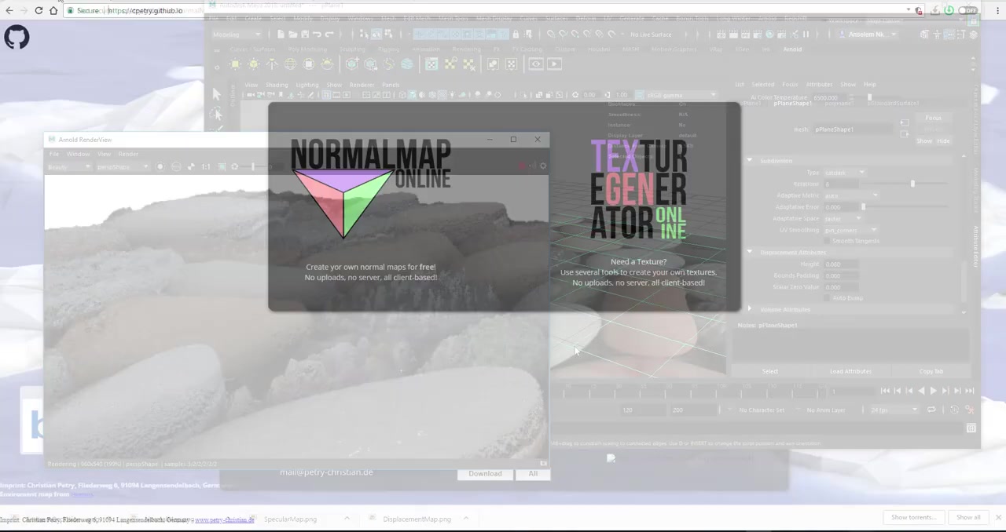Viewport: 1006px width, 532px height.
Task: Toggle the selection lock padlock in Maya status line
Action: pyautogui.click(x=516, y=34)
